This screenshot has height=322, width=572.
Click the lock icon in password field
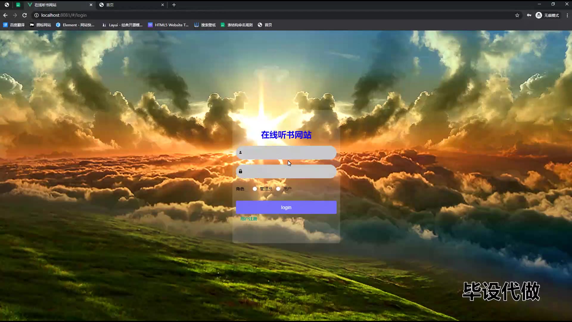point(240,171)
